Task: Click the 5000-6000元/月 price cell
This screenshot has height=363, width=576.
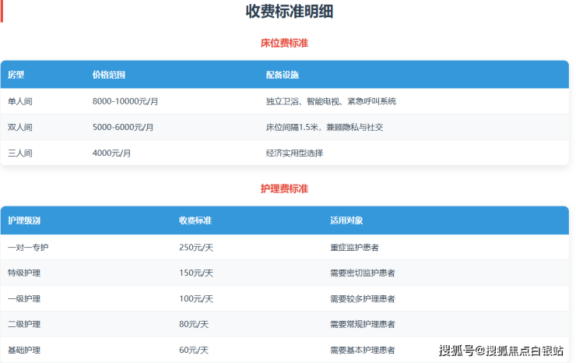Action: coord(123,127)
